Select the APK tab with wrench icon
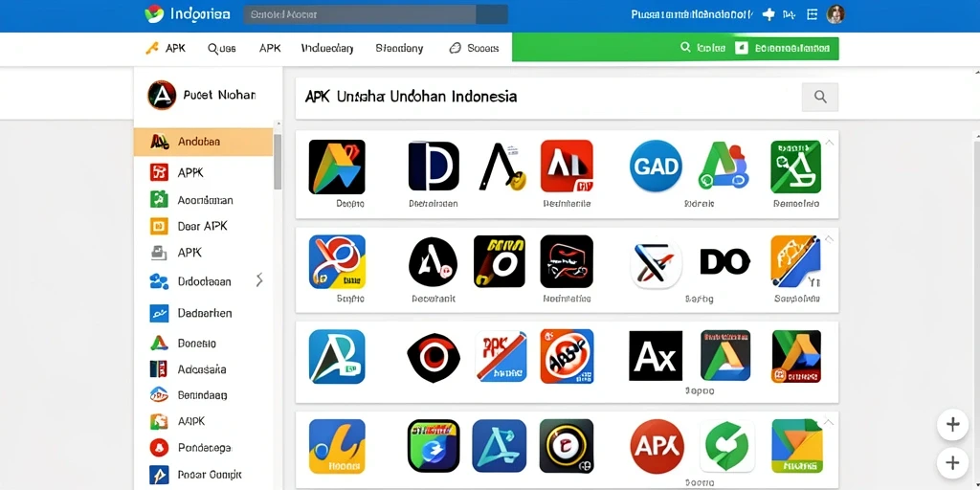Image resolution: width=980 pixels, height=490 pixels. tap(165, 48)
